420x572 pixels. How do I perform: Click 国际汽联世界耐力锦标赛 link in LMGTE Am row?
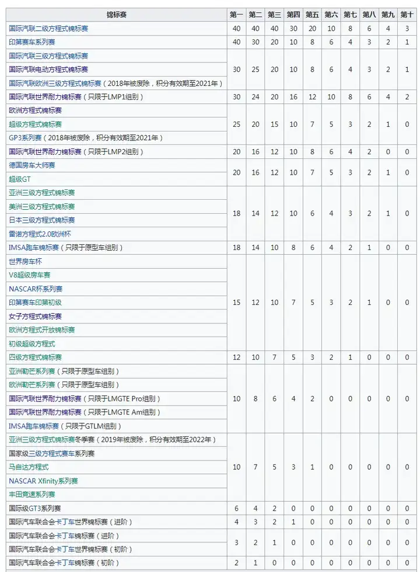pos(45,412)
